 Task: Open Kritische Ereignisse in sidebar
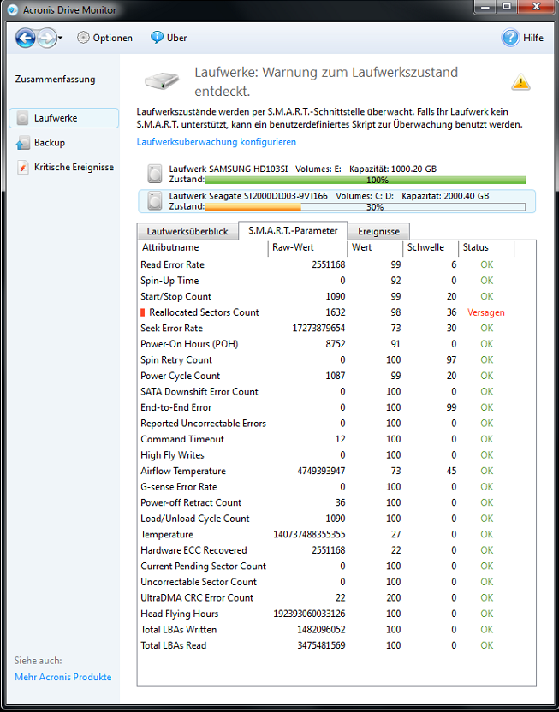point(64,167)
